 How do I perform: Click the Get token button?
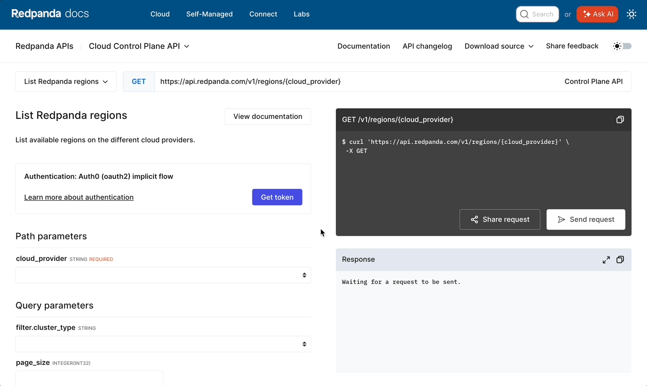[x=277, y=197]
